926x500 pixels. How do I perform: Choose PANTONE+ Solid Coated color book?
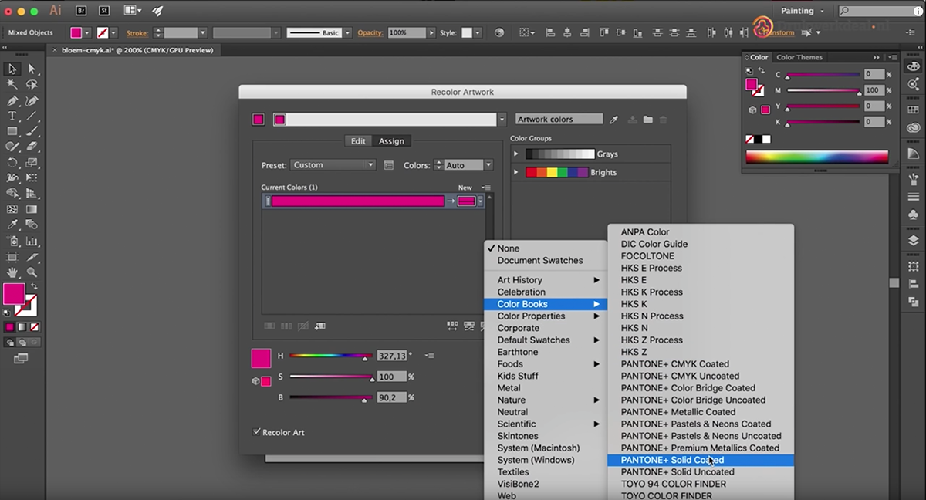tap(672, 460)
